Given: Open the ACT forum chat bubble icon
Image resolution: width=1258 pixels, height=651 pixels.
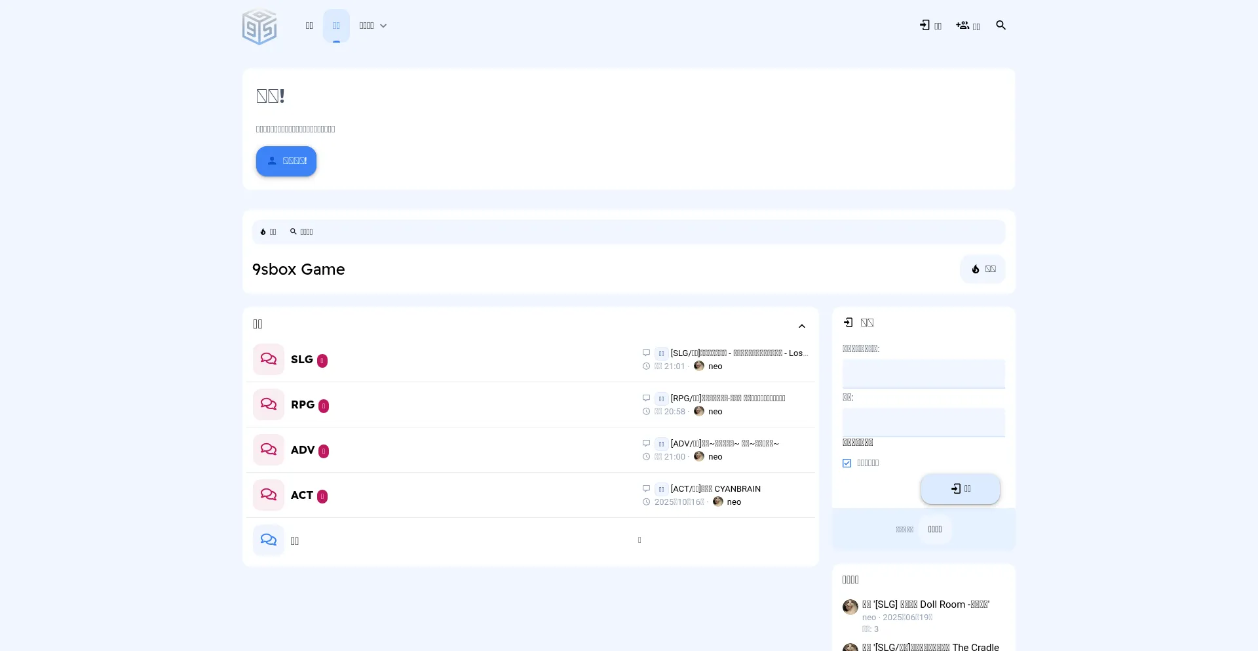Looking at the screenshot, I should (269, 495).
